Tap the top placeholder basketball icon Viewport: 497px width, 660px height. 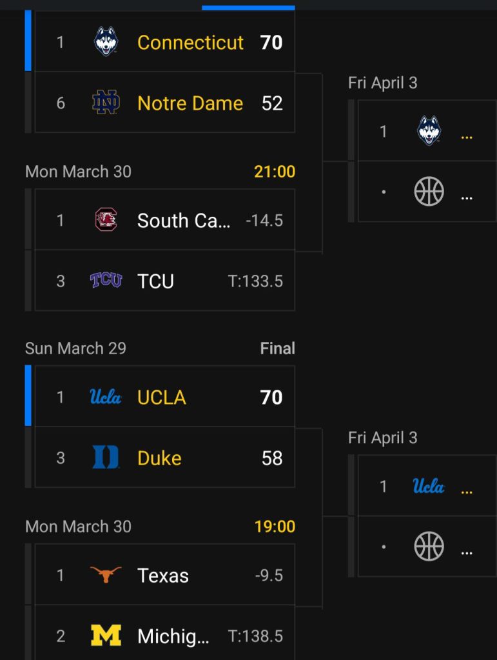coord(429,192)
